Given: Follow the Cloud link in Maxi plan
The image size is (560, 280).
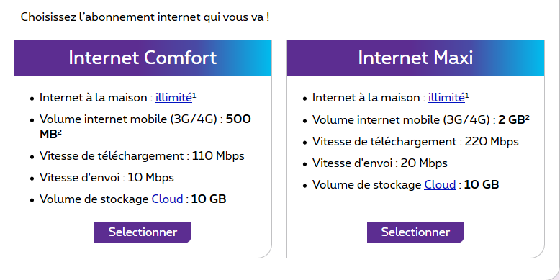Looking at the screenshot, I should coord(440,185).
